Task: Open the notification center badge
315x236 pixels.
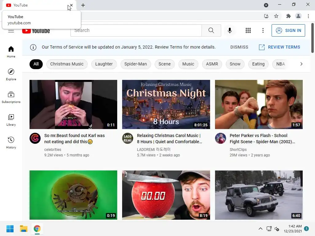Action: tap(306, 229)
